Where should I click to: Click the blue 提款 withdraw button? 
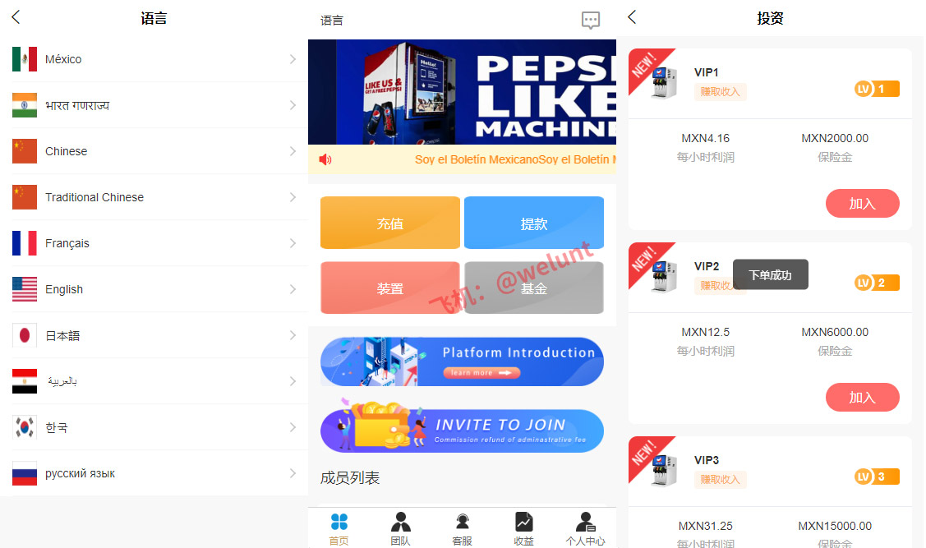tap(534, 223)
